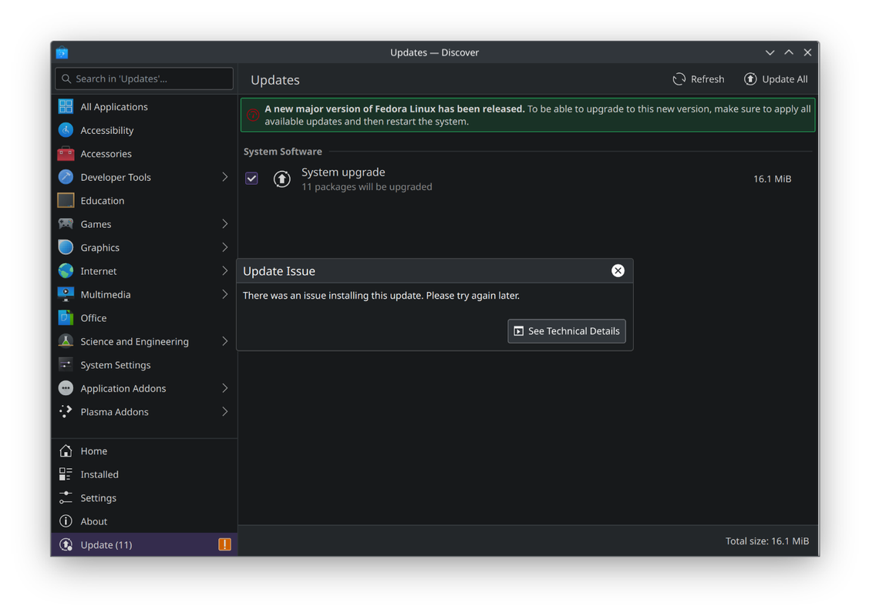The image size is (869, 616).
Task: Click the Science and Engineering flask icon
Action: (x=66, y=341)
